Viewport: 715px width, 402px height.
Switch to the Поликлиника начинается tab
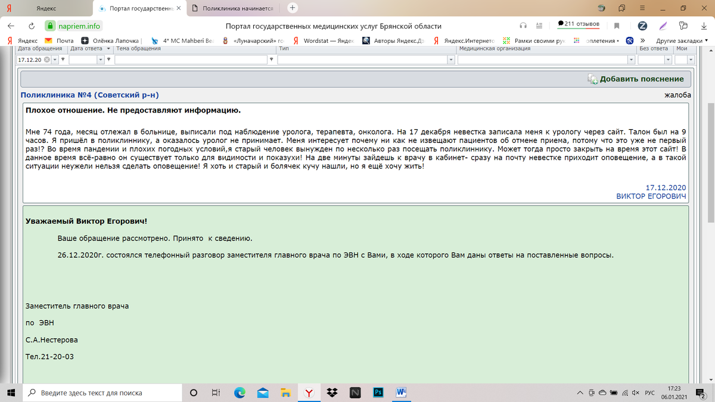click(x=233, y=8)
